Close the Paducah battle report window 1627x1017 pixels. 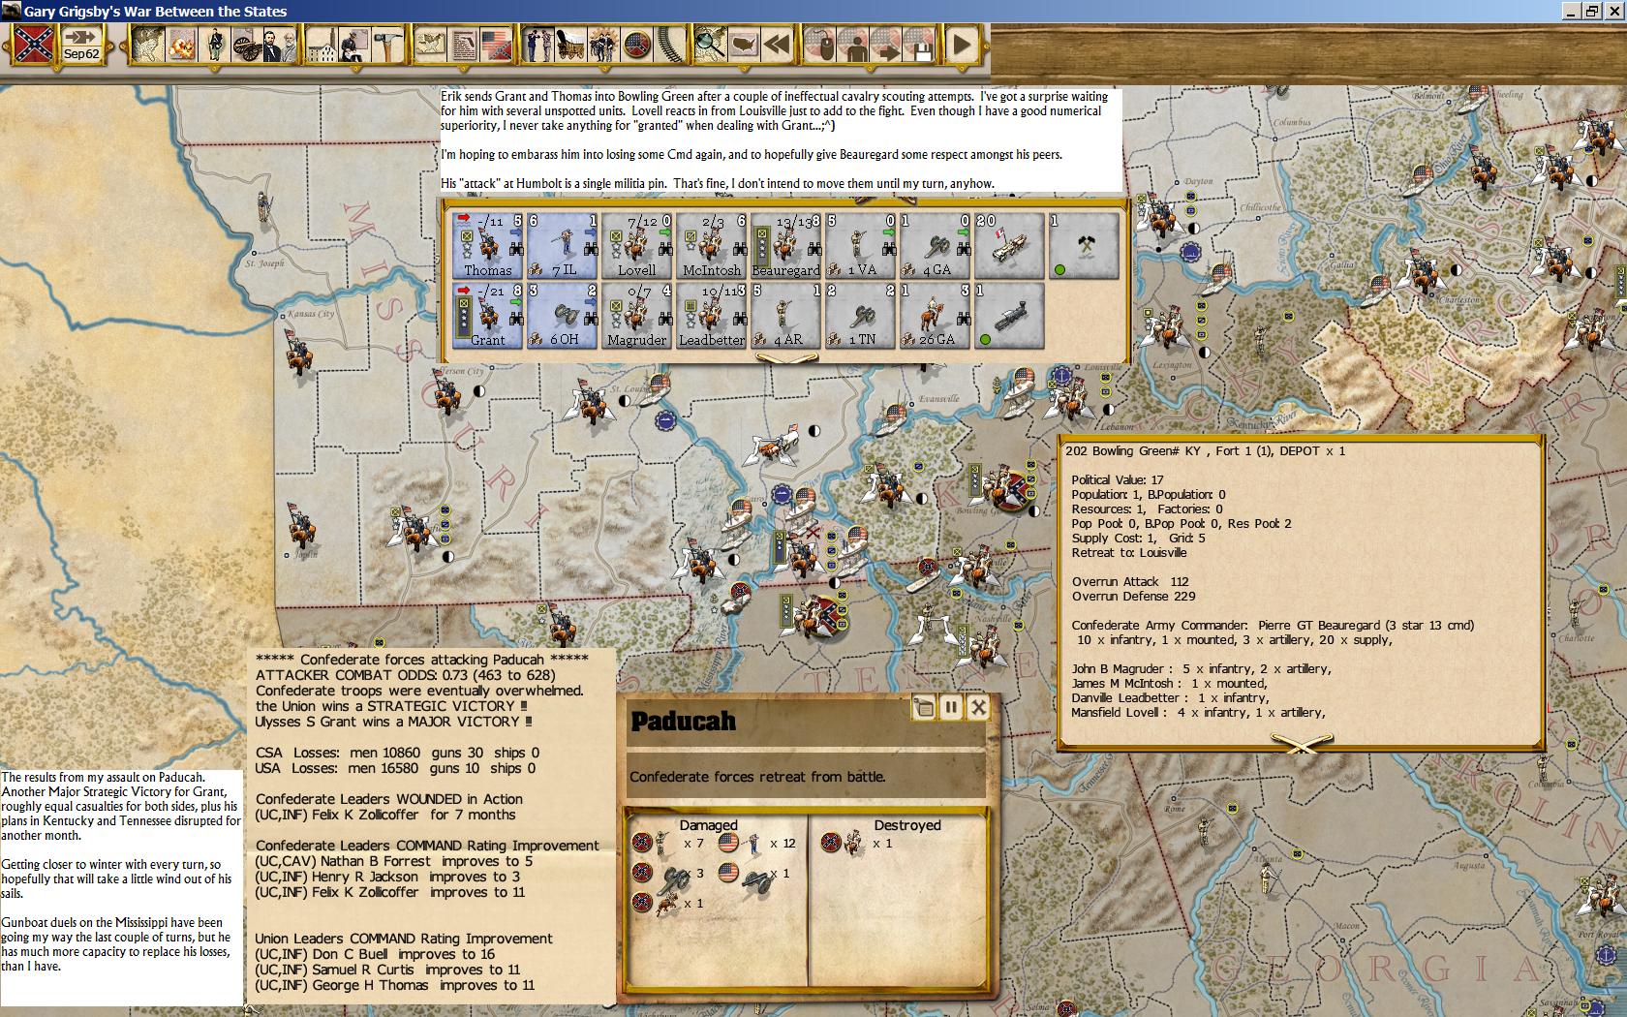coord(978,707)
